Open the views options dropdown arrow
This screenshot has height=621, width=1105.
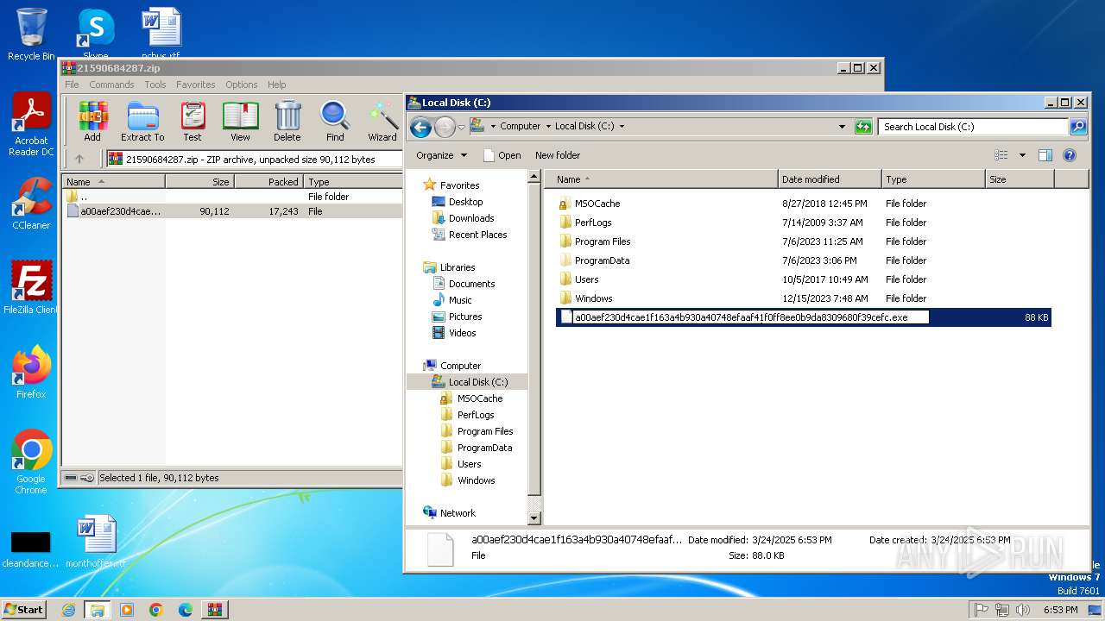click(1022, 155)
